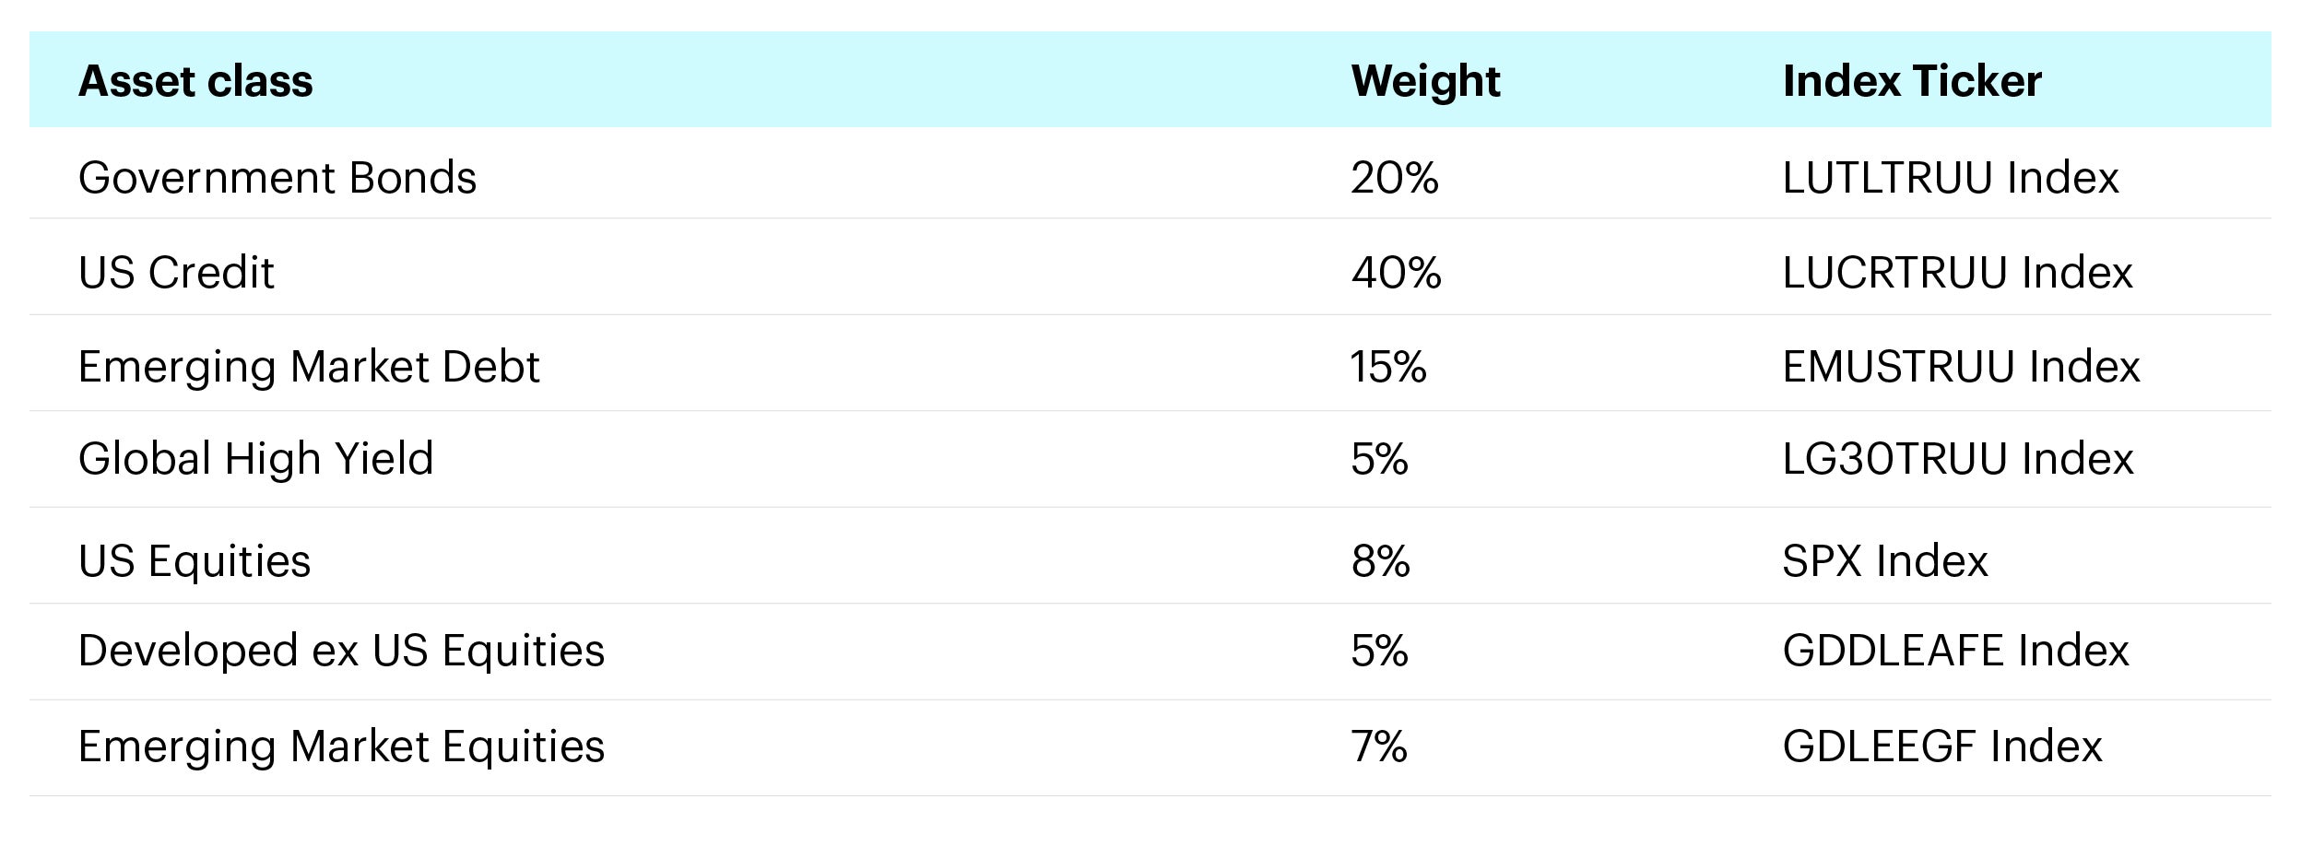
Task: Select the Government Bonds row label
Action: pos(277,177)
